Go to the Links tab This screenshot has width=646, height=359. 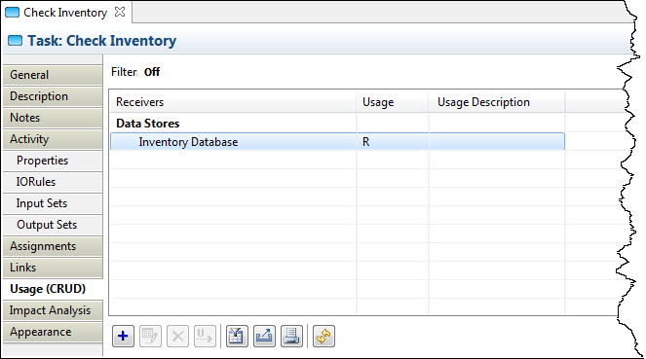[x=53, y=268]
